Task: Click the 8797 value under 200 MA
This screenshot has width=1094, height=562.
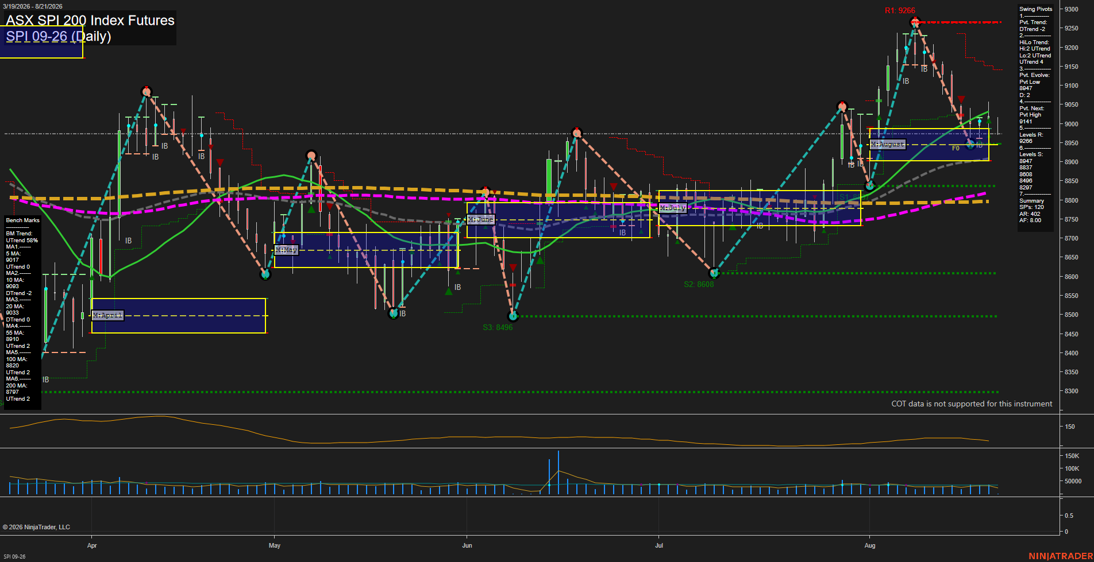Action: 12,392
